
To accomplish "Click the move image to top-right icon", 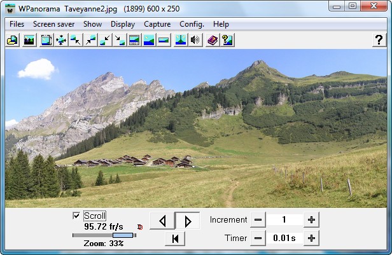I will 90,40.
